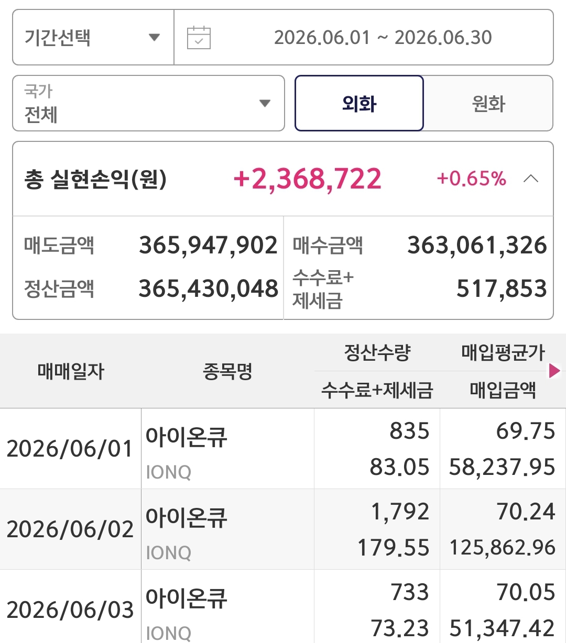This screenshot has height=643, width=566.
Task: Open the 2026/06/02 아이온큐 trade row
Action: pyautogui.click(x=283, y=529)
